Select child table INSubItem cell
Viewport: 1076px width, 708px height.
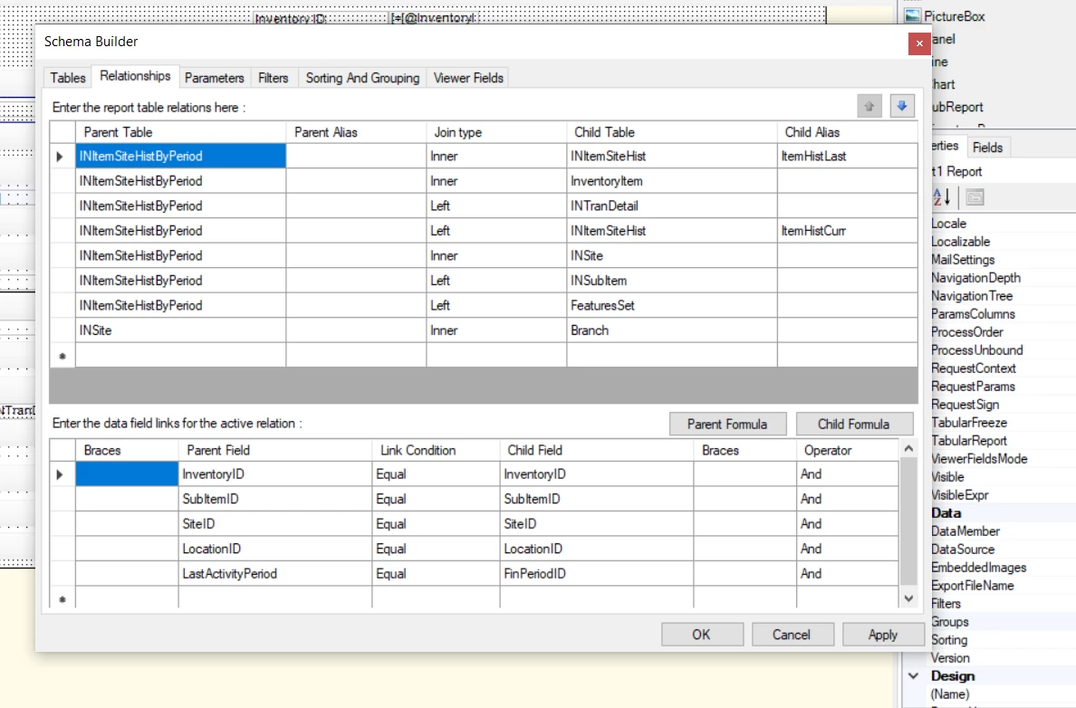tap(672, 280)
